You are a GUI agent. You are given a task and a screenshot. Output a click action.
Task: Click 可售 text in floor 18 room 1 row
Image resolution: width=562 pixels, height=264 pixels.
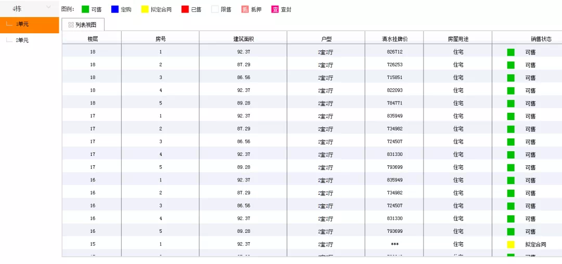click(530, 52)
